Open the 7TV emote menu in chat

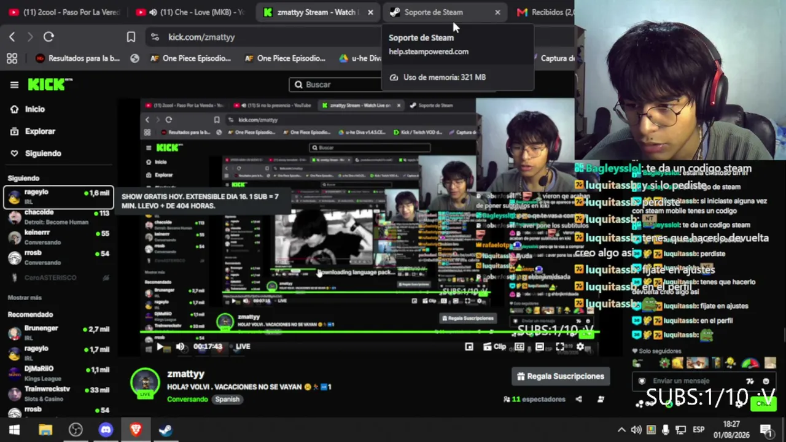[x=750, y=381]
